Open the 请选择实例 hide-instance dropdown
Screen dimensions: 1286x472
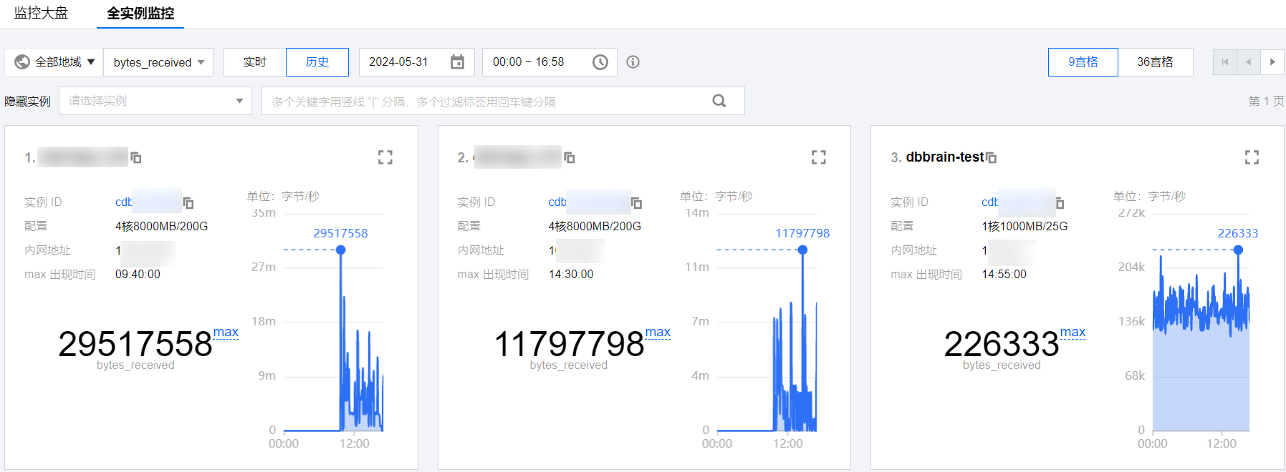pos(155,101)
